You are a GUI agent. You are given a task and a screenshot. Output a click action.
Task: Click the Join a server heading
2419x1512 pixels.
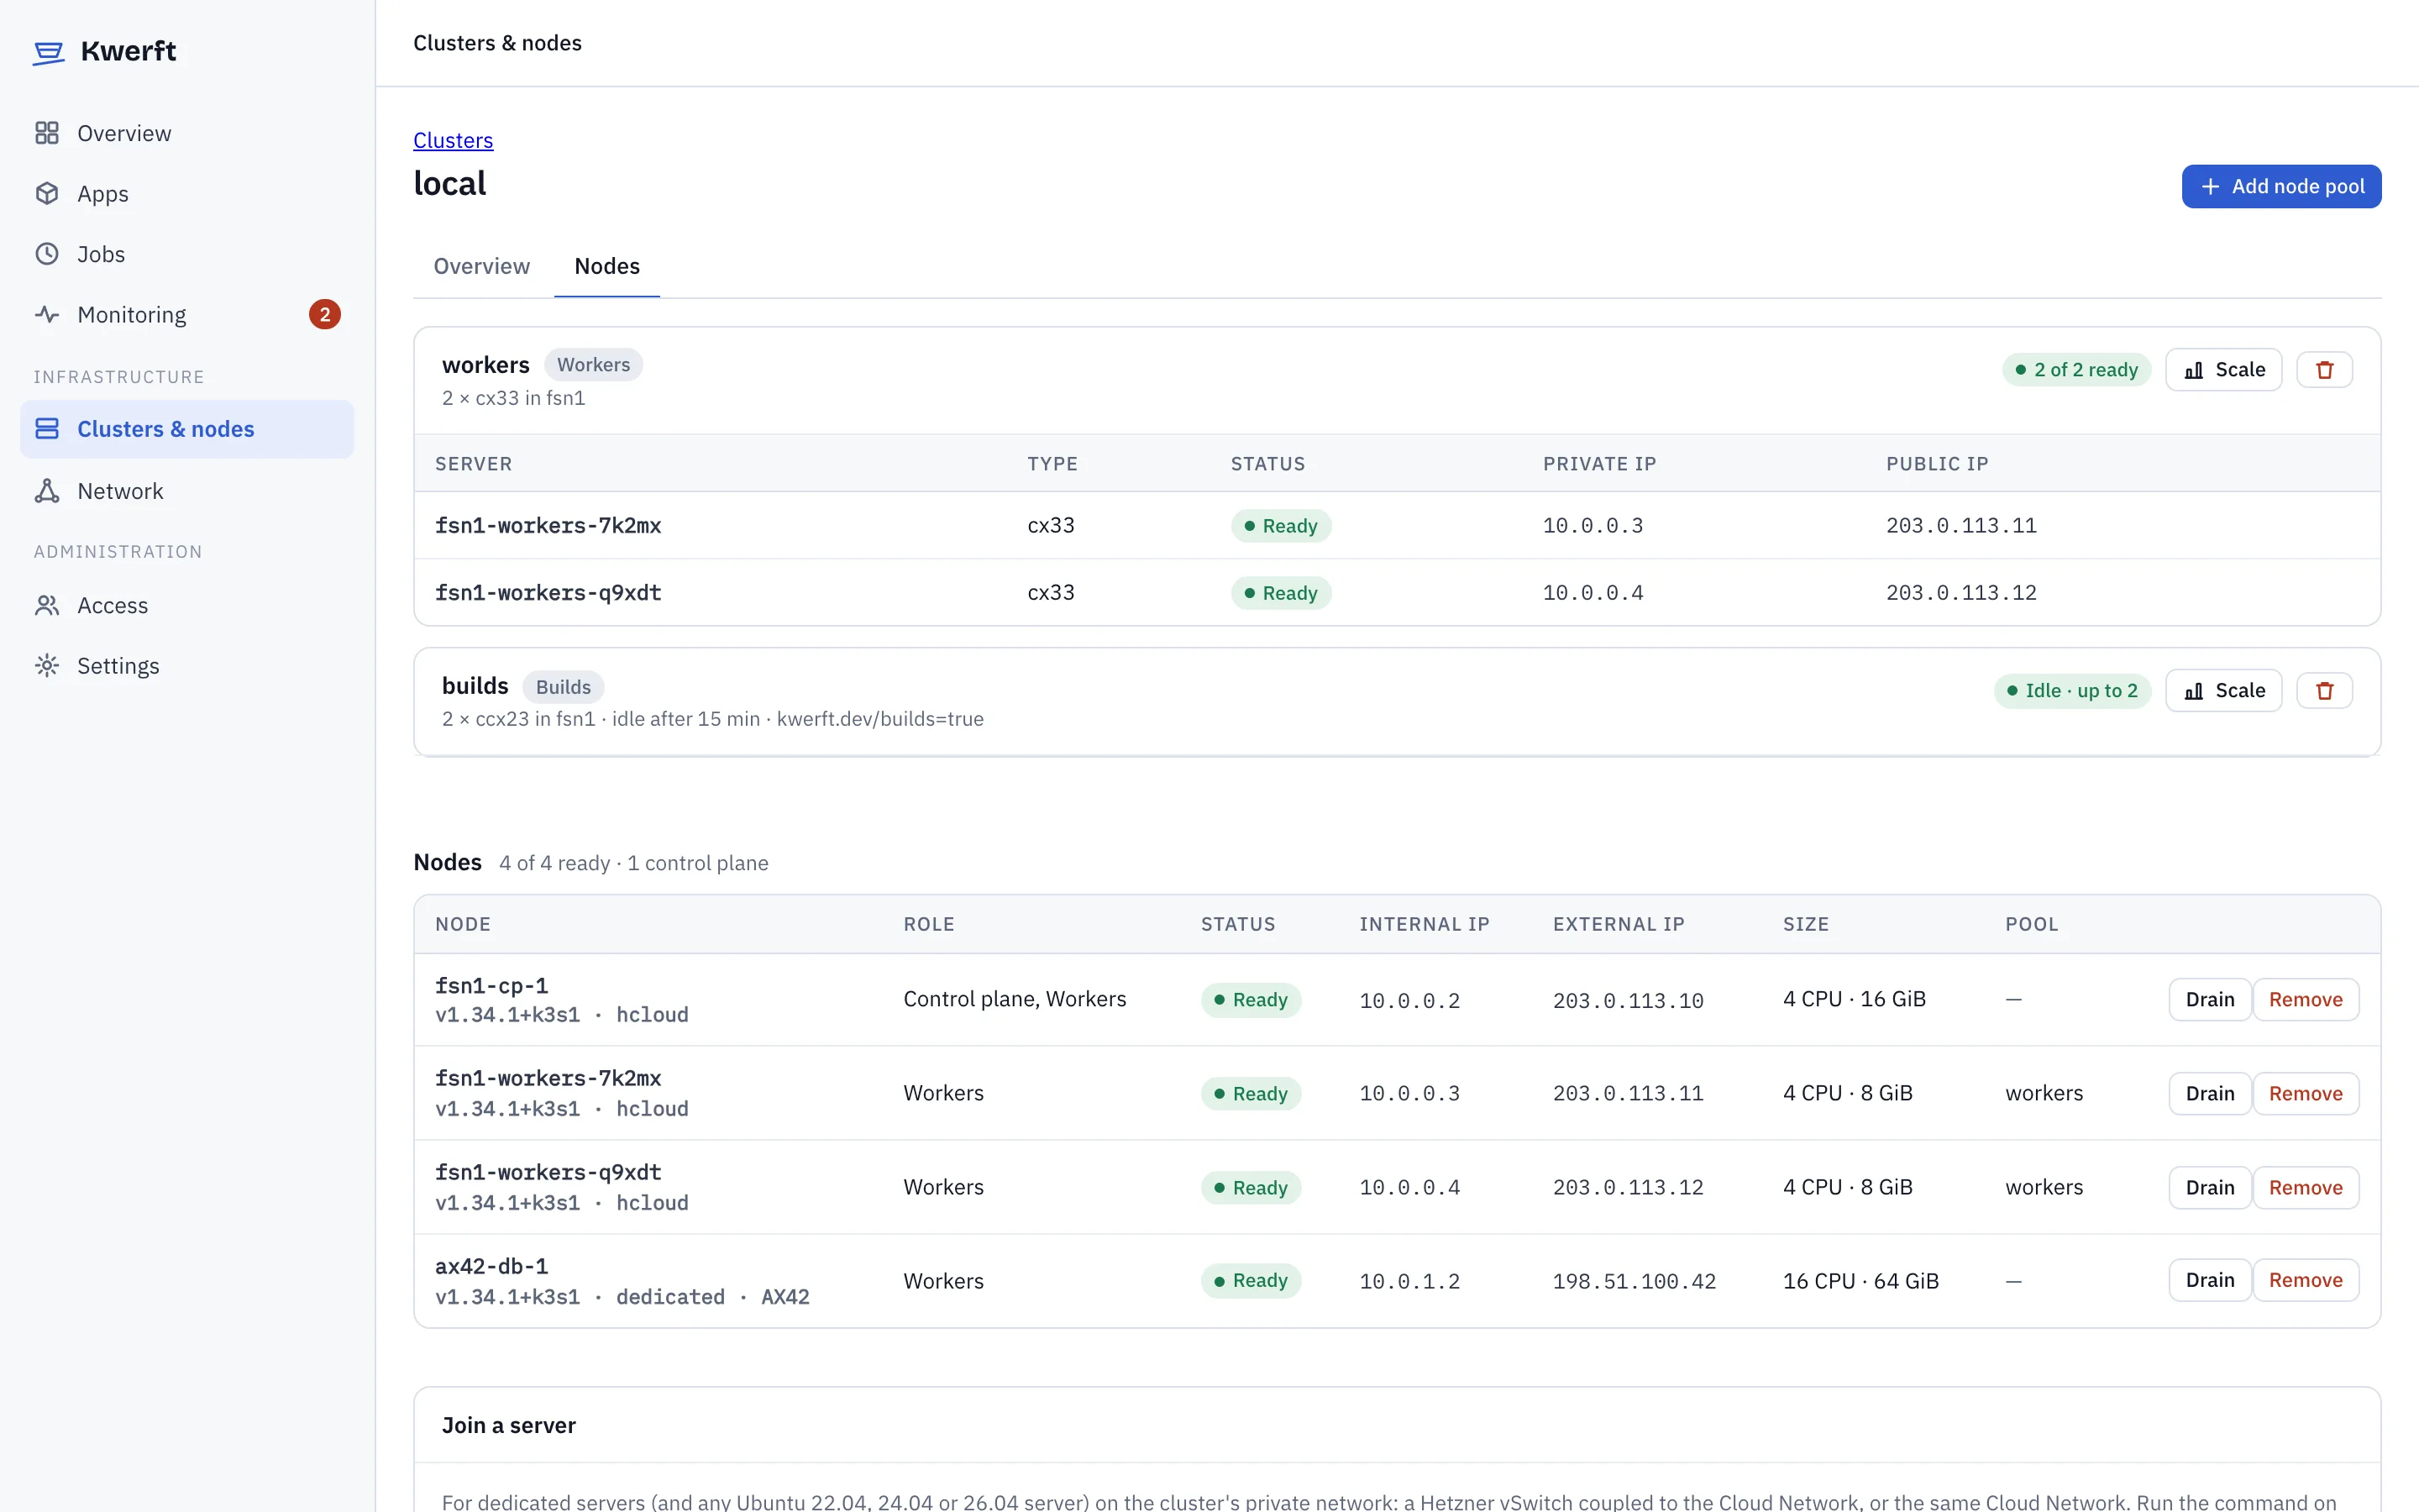pyautogui.click(x=509, y=1426)
